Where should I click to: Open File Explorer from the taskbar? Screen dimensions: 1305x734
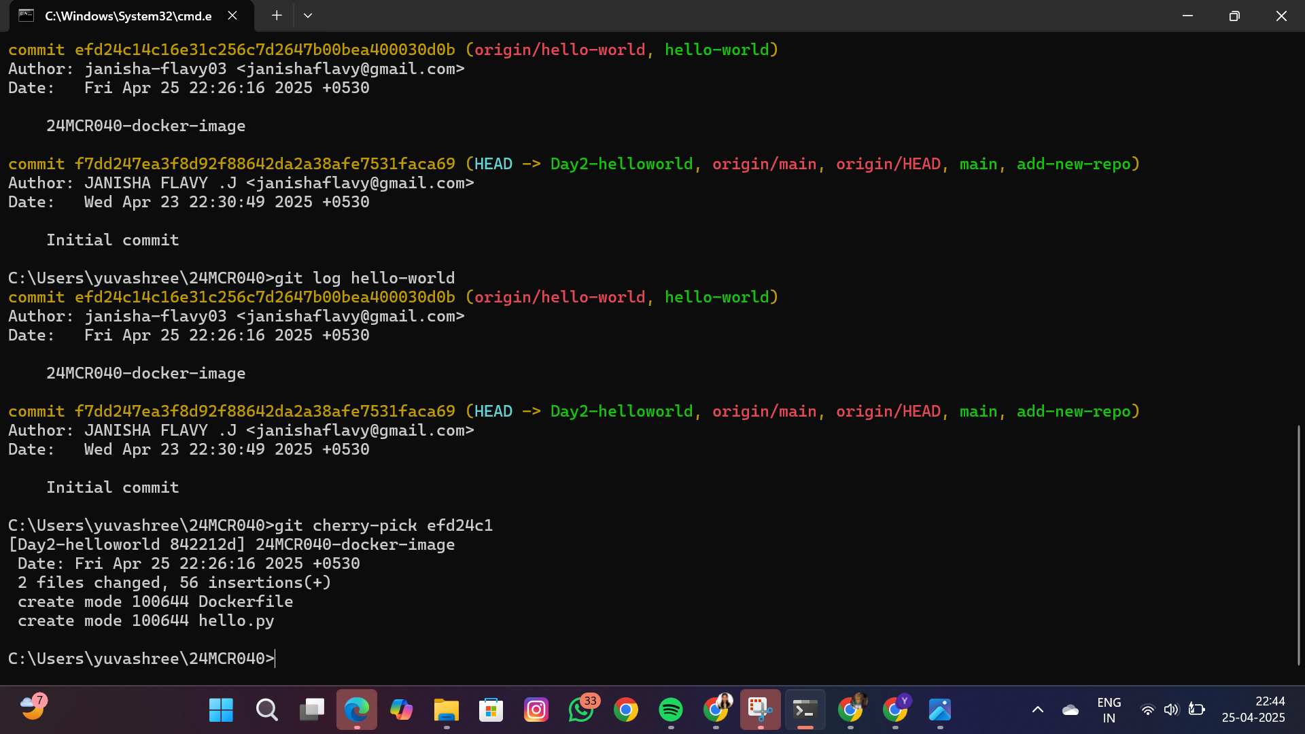pyautogui.click(x=446, y=710)
